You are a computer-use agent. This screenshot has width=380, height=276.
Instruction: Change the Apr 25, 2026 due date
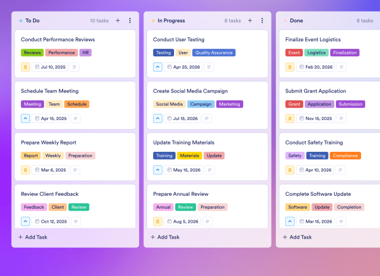point(182,67)
